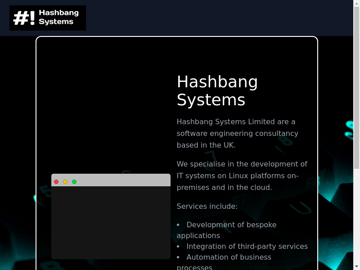Click the "#!" symbol in the logo

[24, 18]
